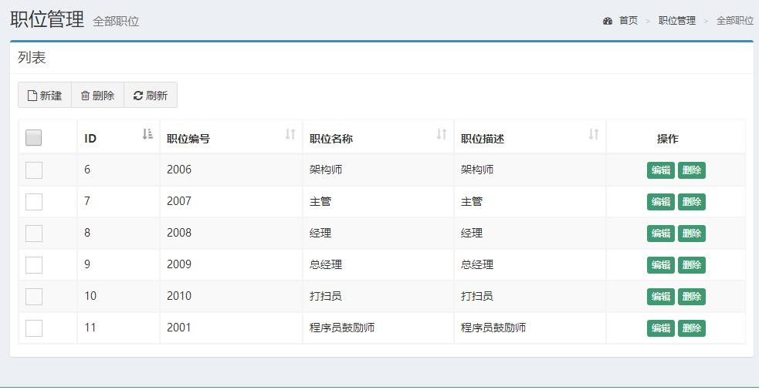Image resolution: width=759 pixels, height=390 pixels.
Task: Toggle the select-all header checkbox
Action: (x=33, y=138)
